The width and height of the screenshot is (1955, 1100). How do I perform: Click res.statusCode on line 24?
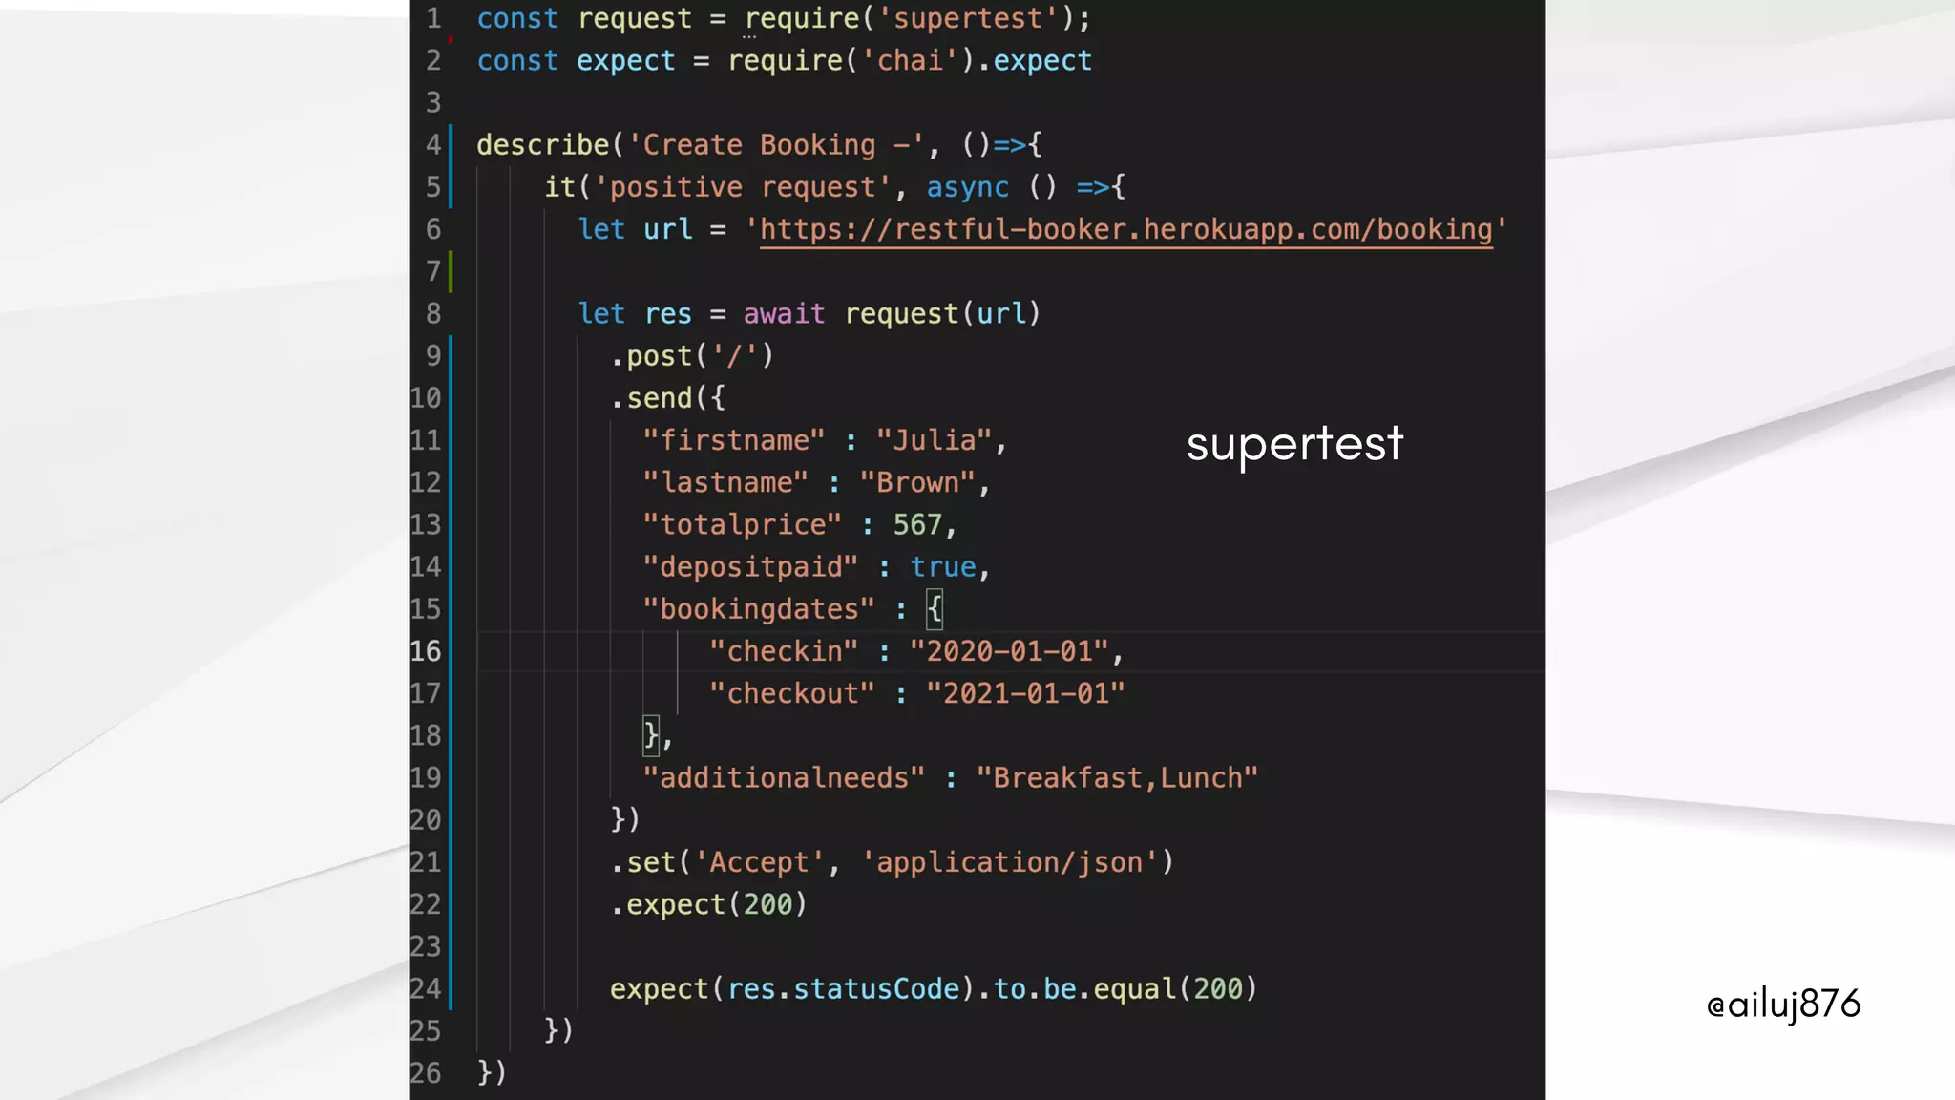tap(843, 989)
